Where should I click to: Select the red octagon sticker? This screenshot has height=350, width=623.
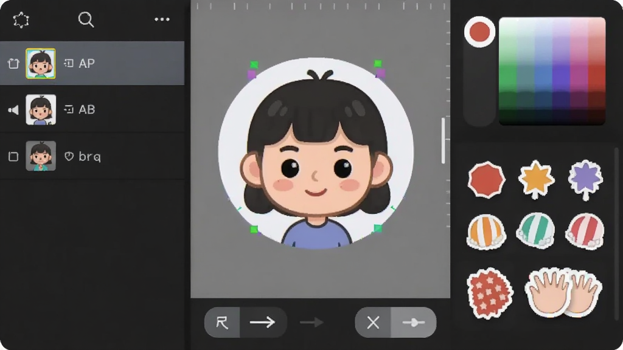(x=487, y=180)
